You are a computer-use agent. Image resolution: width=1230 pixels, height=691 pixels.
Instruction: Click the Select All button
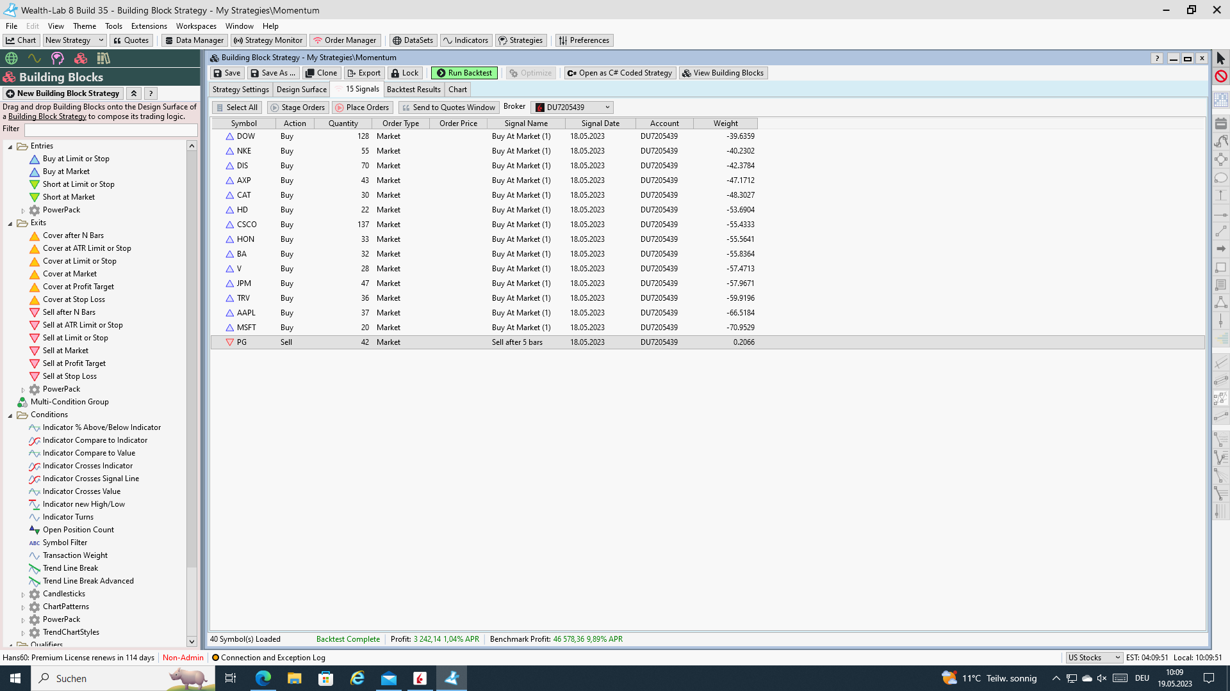pyautogui.click(x=236, y=107)
